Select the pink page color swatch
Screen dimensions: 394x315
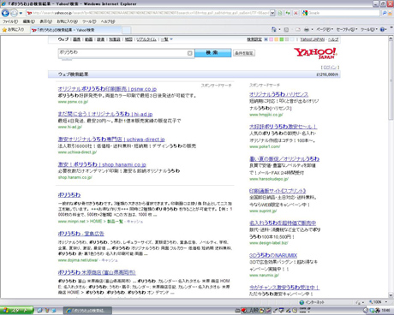click(x=271, y=39)
